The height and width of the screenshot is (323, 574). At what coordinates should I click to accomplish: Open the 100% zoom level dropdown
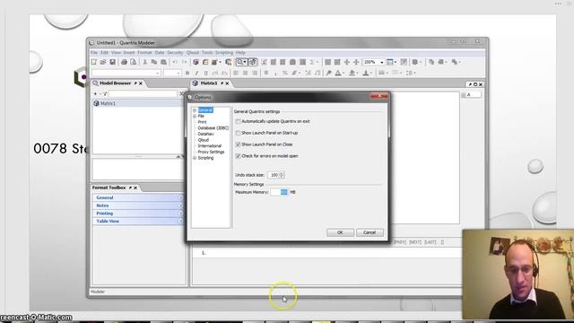(x=381, y=62)
